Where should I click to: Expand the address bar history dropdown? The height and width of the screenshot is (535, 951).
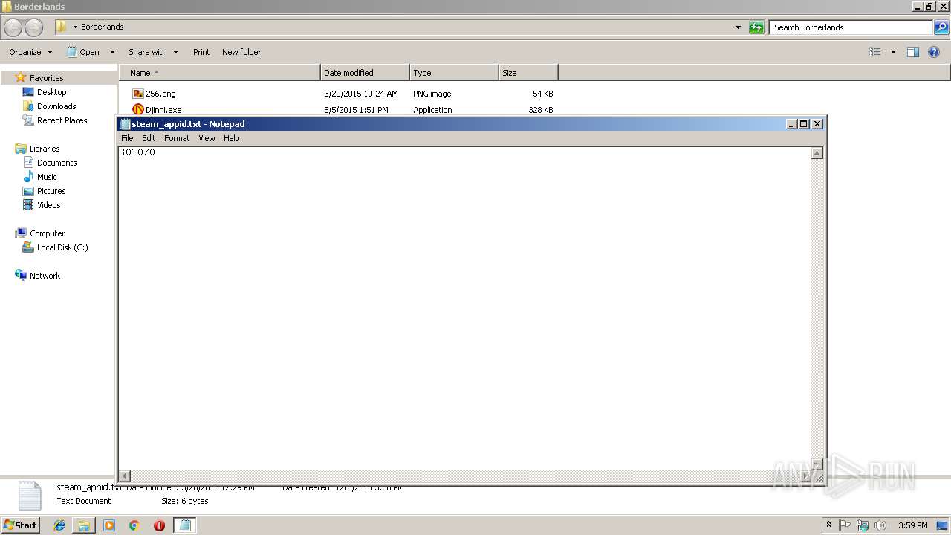tap(738, 27)
